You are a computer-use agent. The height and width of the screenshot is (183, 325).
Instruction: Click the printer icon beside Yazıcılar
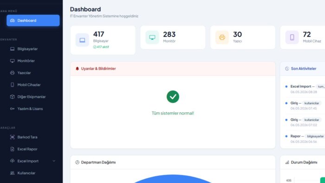[13, 73]
